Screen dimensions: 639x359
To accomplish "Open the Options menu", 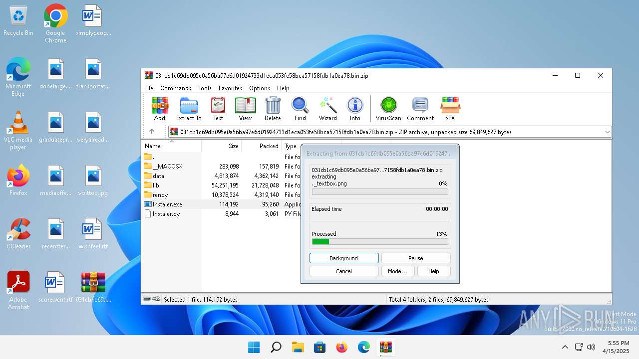I will [260, 88].
